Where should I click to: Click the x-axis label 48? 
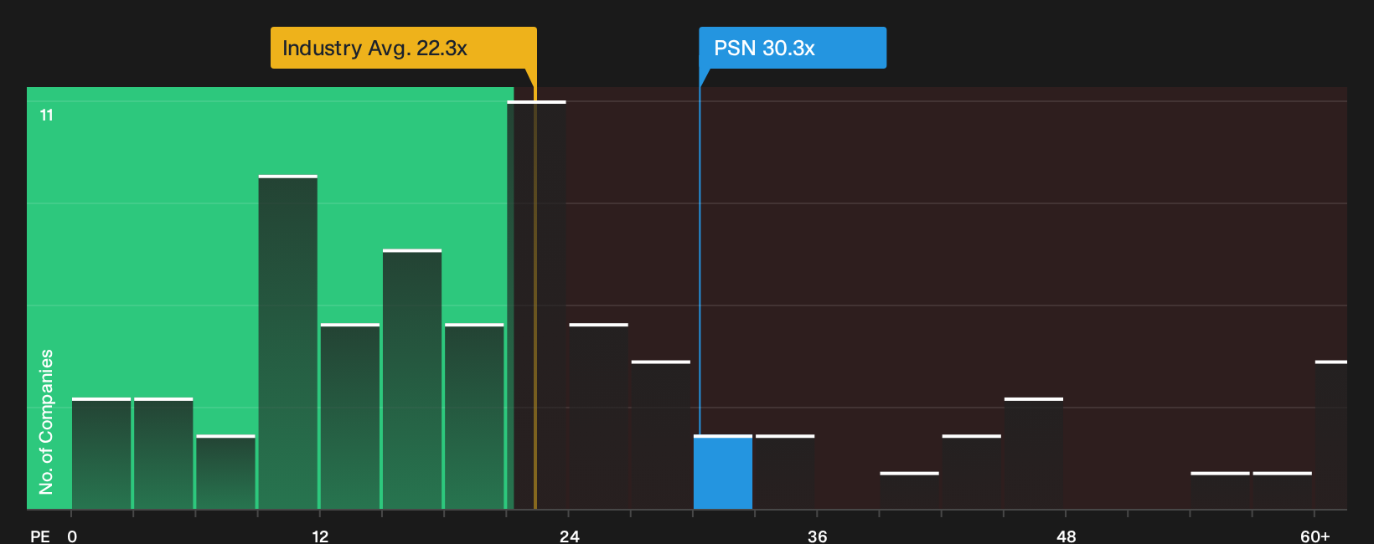click(x=1066, y=536)
